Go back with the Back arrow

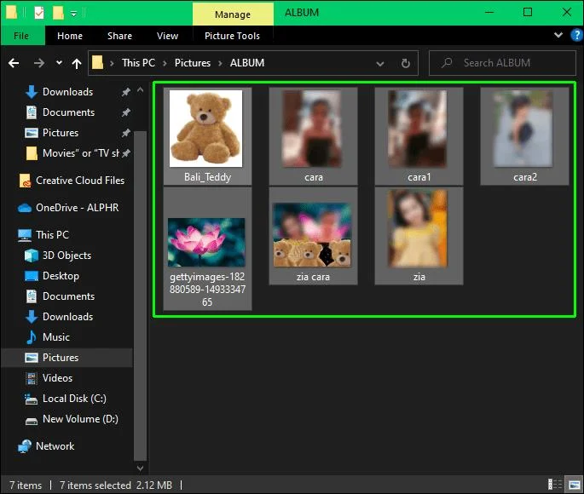[x=14, y=63]
